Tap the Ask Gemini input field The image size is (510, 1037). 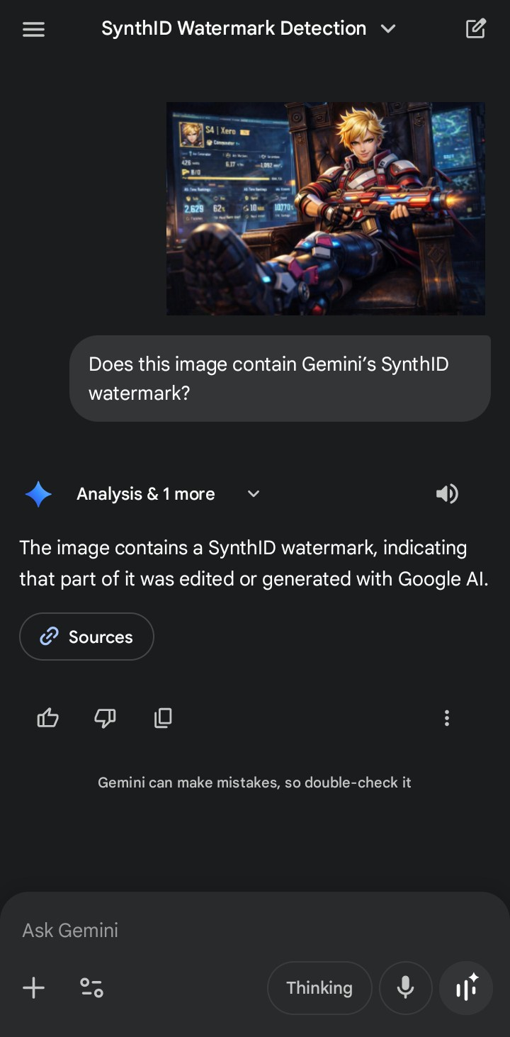(x=212, y=930)
